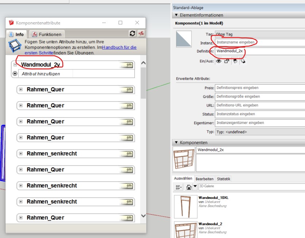Click the cm ruler icon on Wandmodul_2y
This screenshot has height=238, width=305.
126,65
